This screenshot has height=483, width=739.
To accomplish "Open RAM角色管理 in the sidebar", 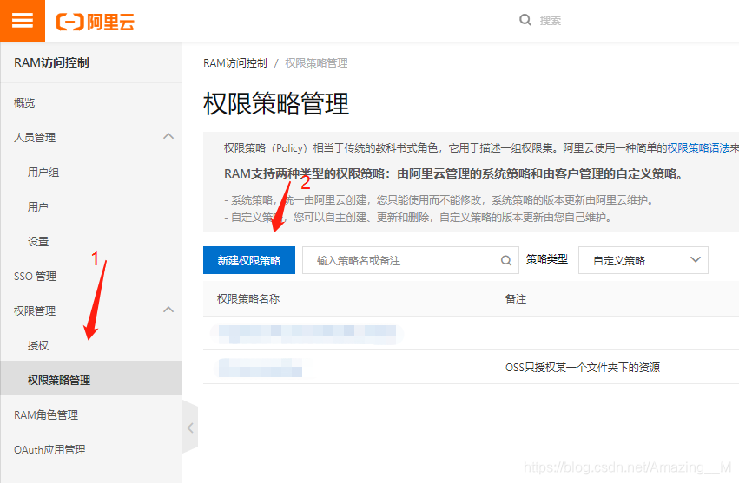I will (46, 414).
